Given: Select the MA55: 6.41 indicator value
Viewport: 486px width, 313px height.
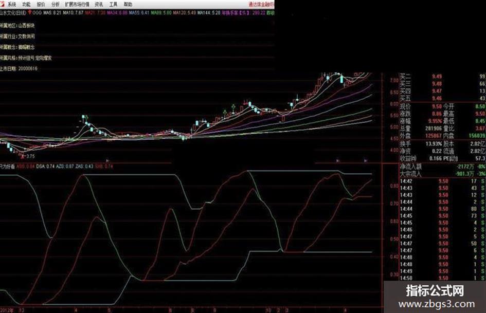Looking at the screenshot, I should tap(139, 13).
